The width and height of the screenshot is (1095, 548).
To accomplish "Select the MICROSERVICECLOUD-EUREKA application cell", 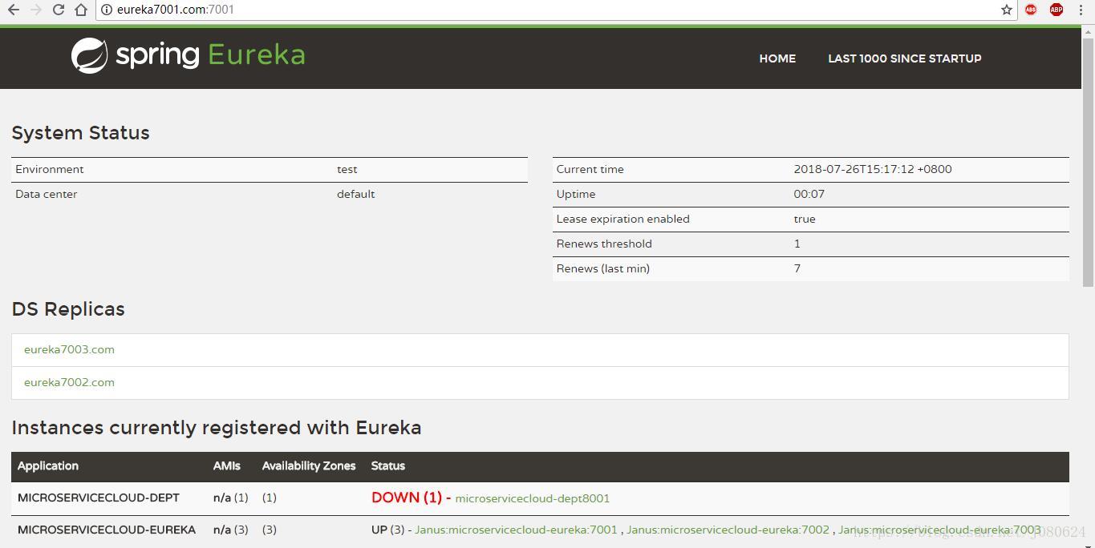I will pos(107,530).
